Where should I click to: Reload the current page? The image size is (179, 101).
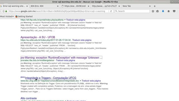point(111,11)
